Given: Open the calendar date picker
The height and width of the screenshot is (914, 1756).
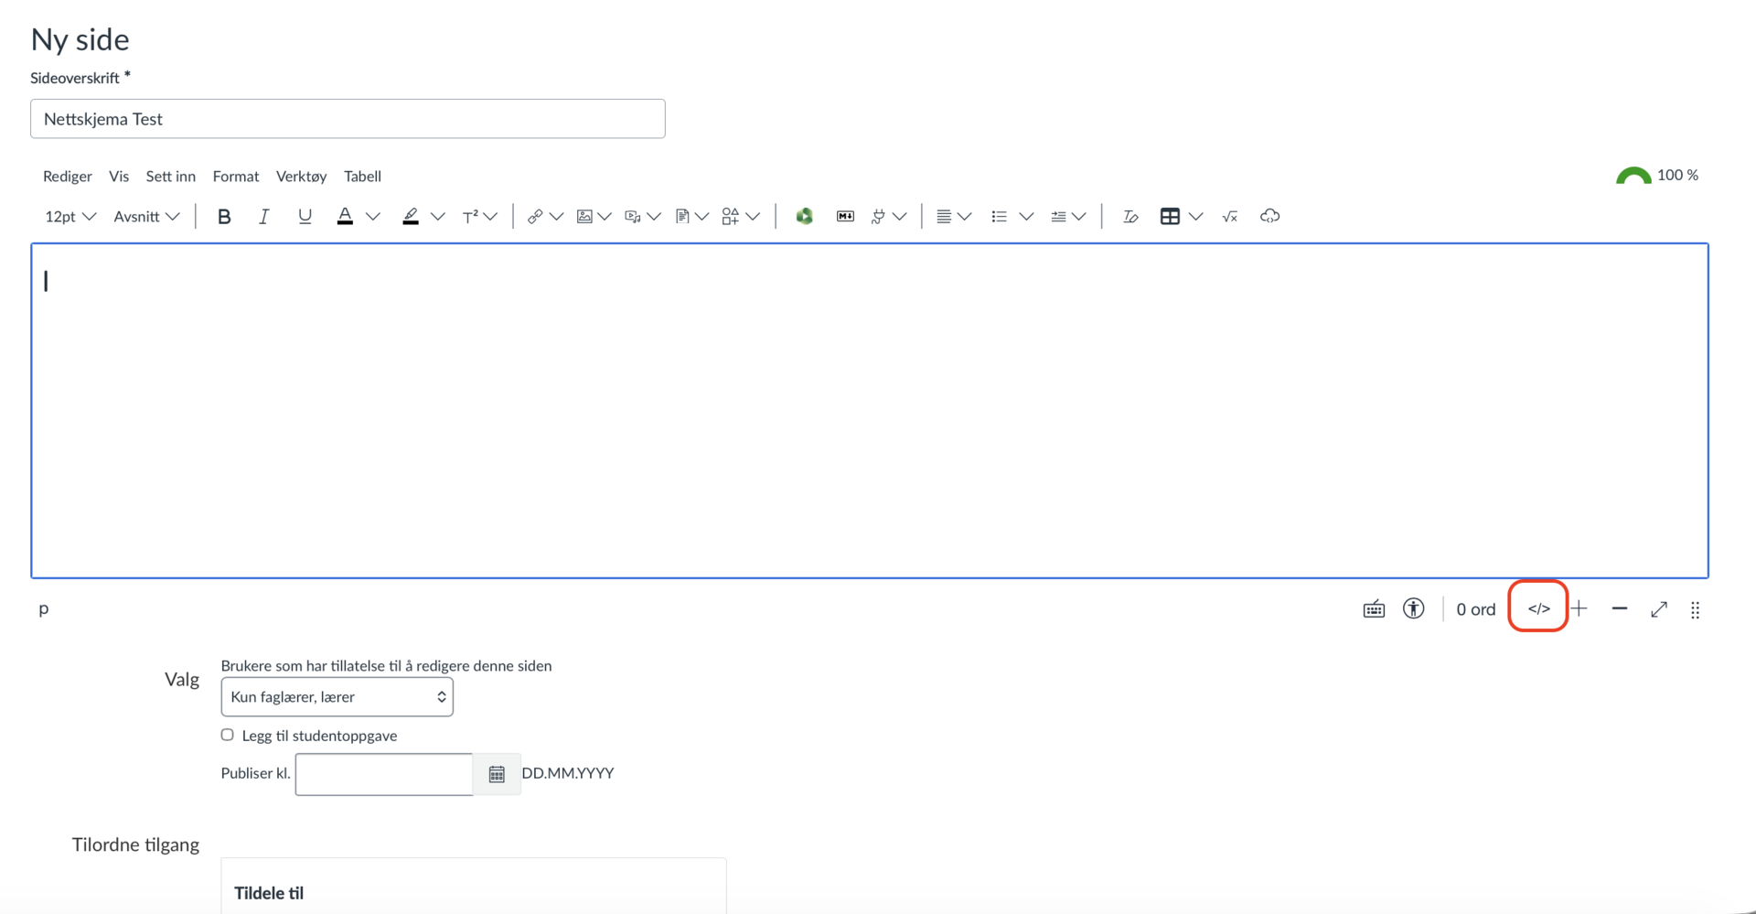Looking at the screenshot, I should 497,774.
